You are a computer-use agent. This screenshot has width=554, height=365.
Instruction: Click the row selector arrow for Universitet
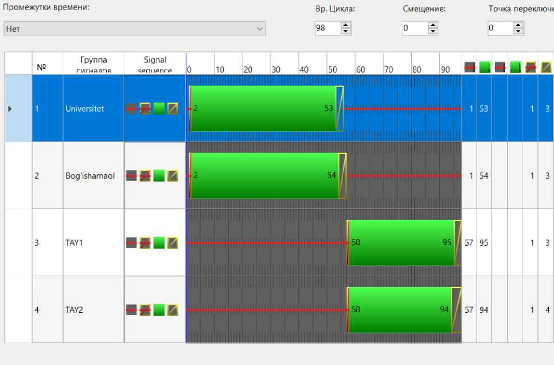pyautogui.click(x=10, y=109)
